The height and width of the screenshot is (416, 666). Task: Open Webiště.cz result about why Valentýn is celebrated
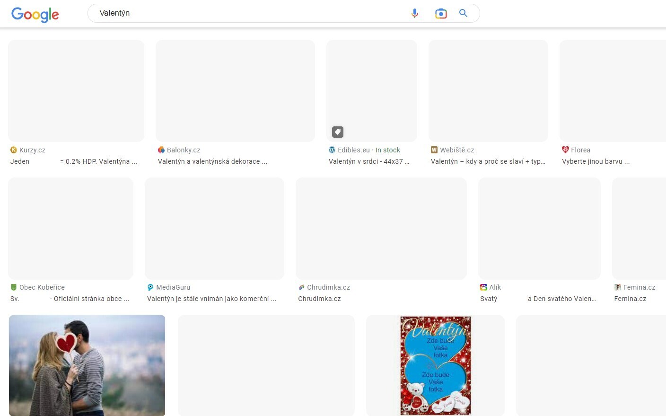click(488, 161)
